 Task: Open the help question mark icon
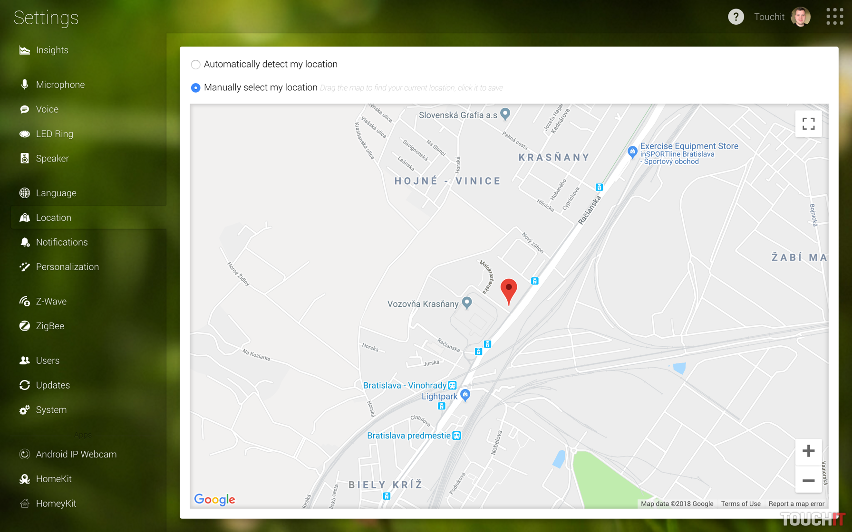736,17
